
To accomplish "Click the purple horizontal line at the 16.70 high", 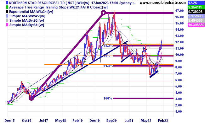I will coord(140,13).
